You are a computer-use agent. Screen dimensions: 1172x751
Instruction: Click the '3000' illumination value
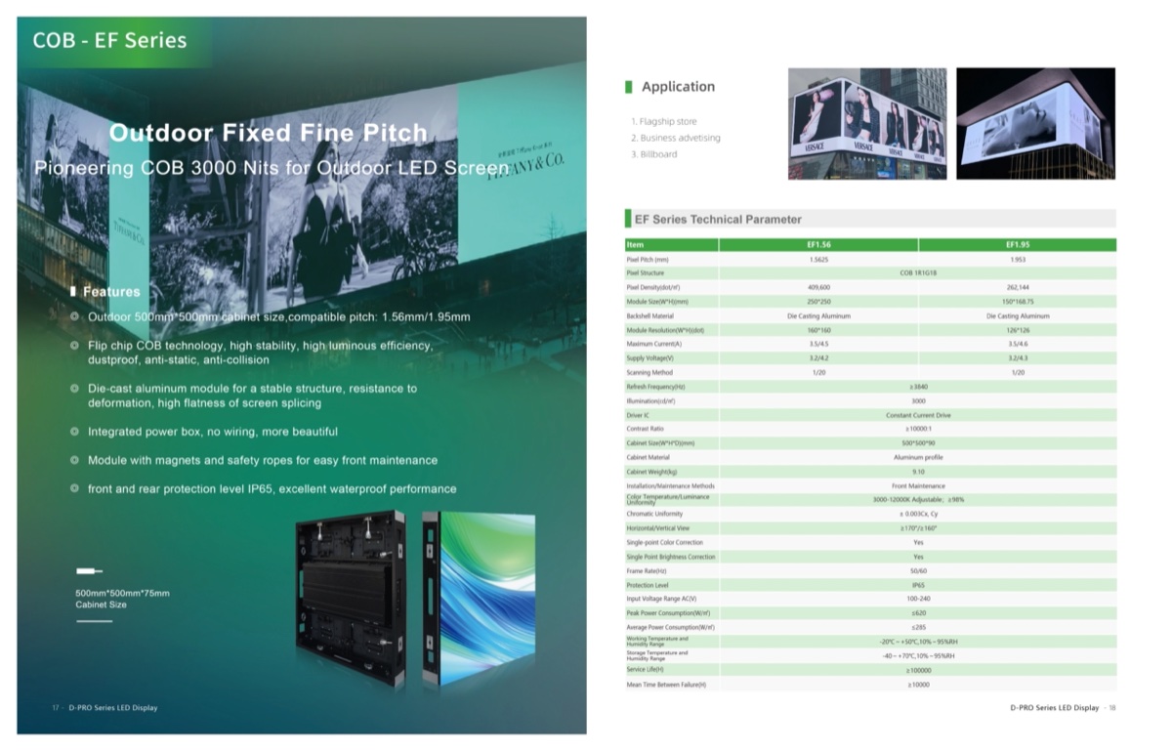[x=918, y=401]
